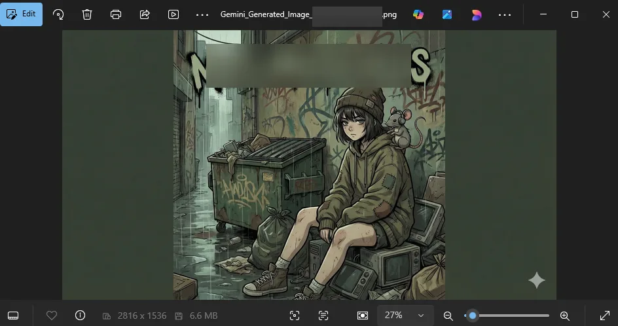618x326 pixels.
Task: Open the right-side ellipsis apps menu
Action: [505, 14]
